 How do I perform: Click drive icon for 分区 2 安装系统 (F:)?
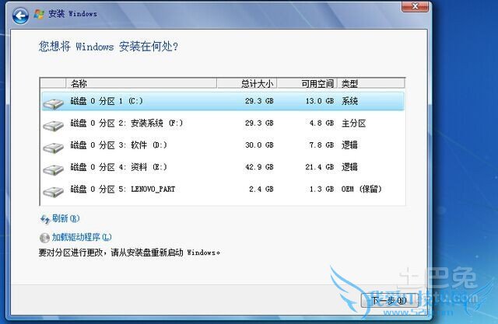(x=53, y=125)
